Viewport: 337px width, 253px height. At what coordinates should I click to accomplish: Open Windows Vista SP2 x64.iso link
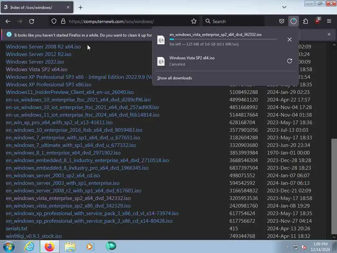click(x=37, y=69)
